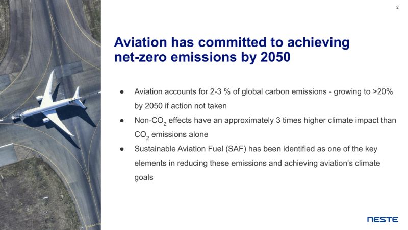
Task: Click the word "goals" in last bullet
Action: [144, 177]
